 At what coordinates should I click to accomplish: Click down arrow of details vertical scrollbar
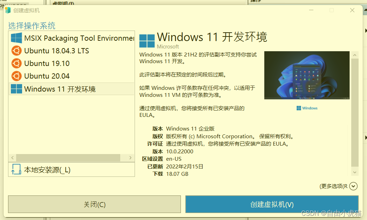tap(355, 172)
